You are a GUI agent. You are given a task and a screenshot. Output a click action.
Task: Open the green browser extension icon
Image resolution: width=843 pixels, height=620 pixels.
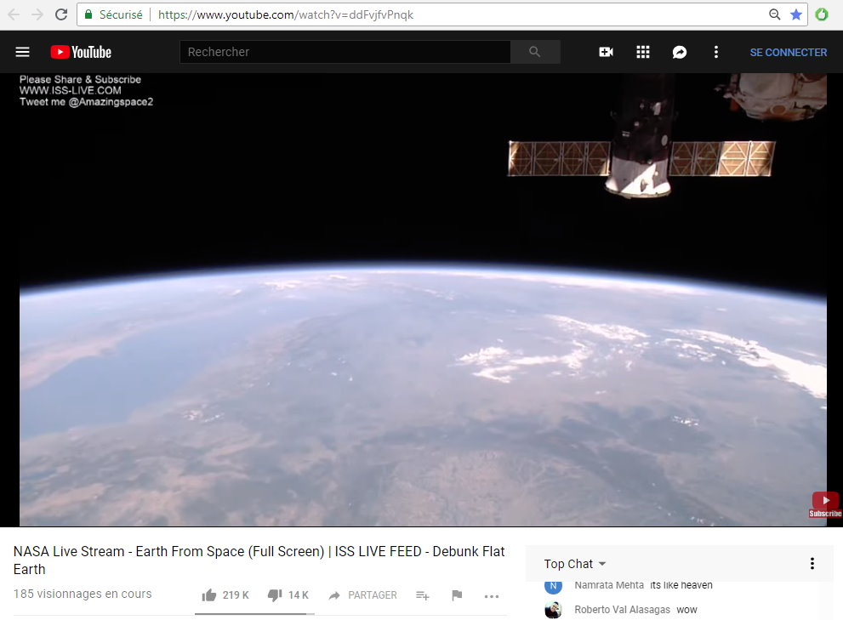click(822, 14)
